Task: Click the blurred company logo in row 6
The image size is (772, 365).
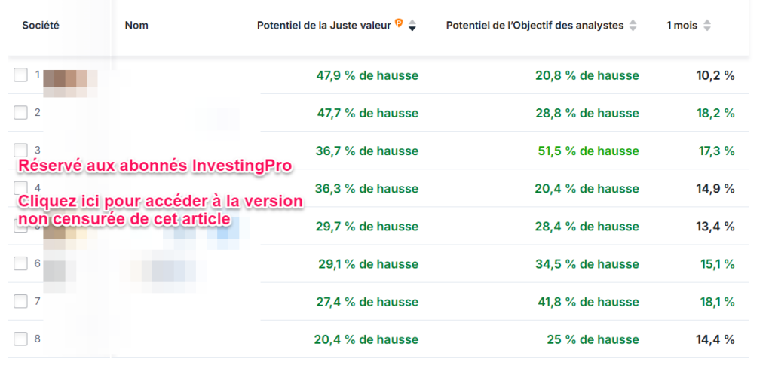Action: [60, 269]
